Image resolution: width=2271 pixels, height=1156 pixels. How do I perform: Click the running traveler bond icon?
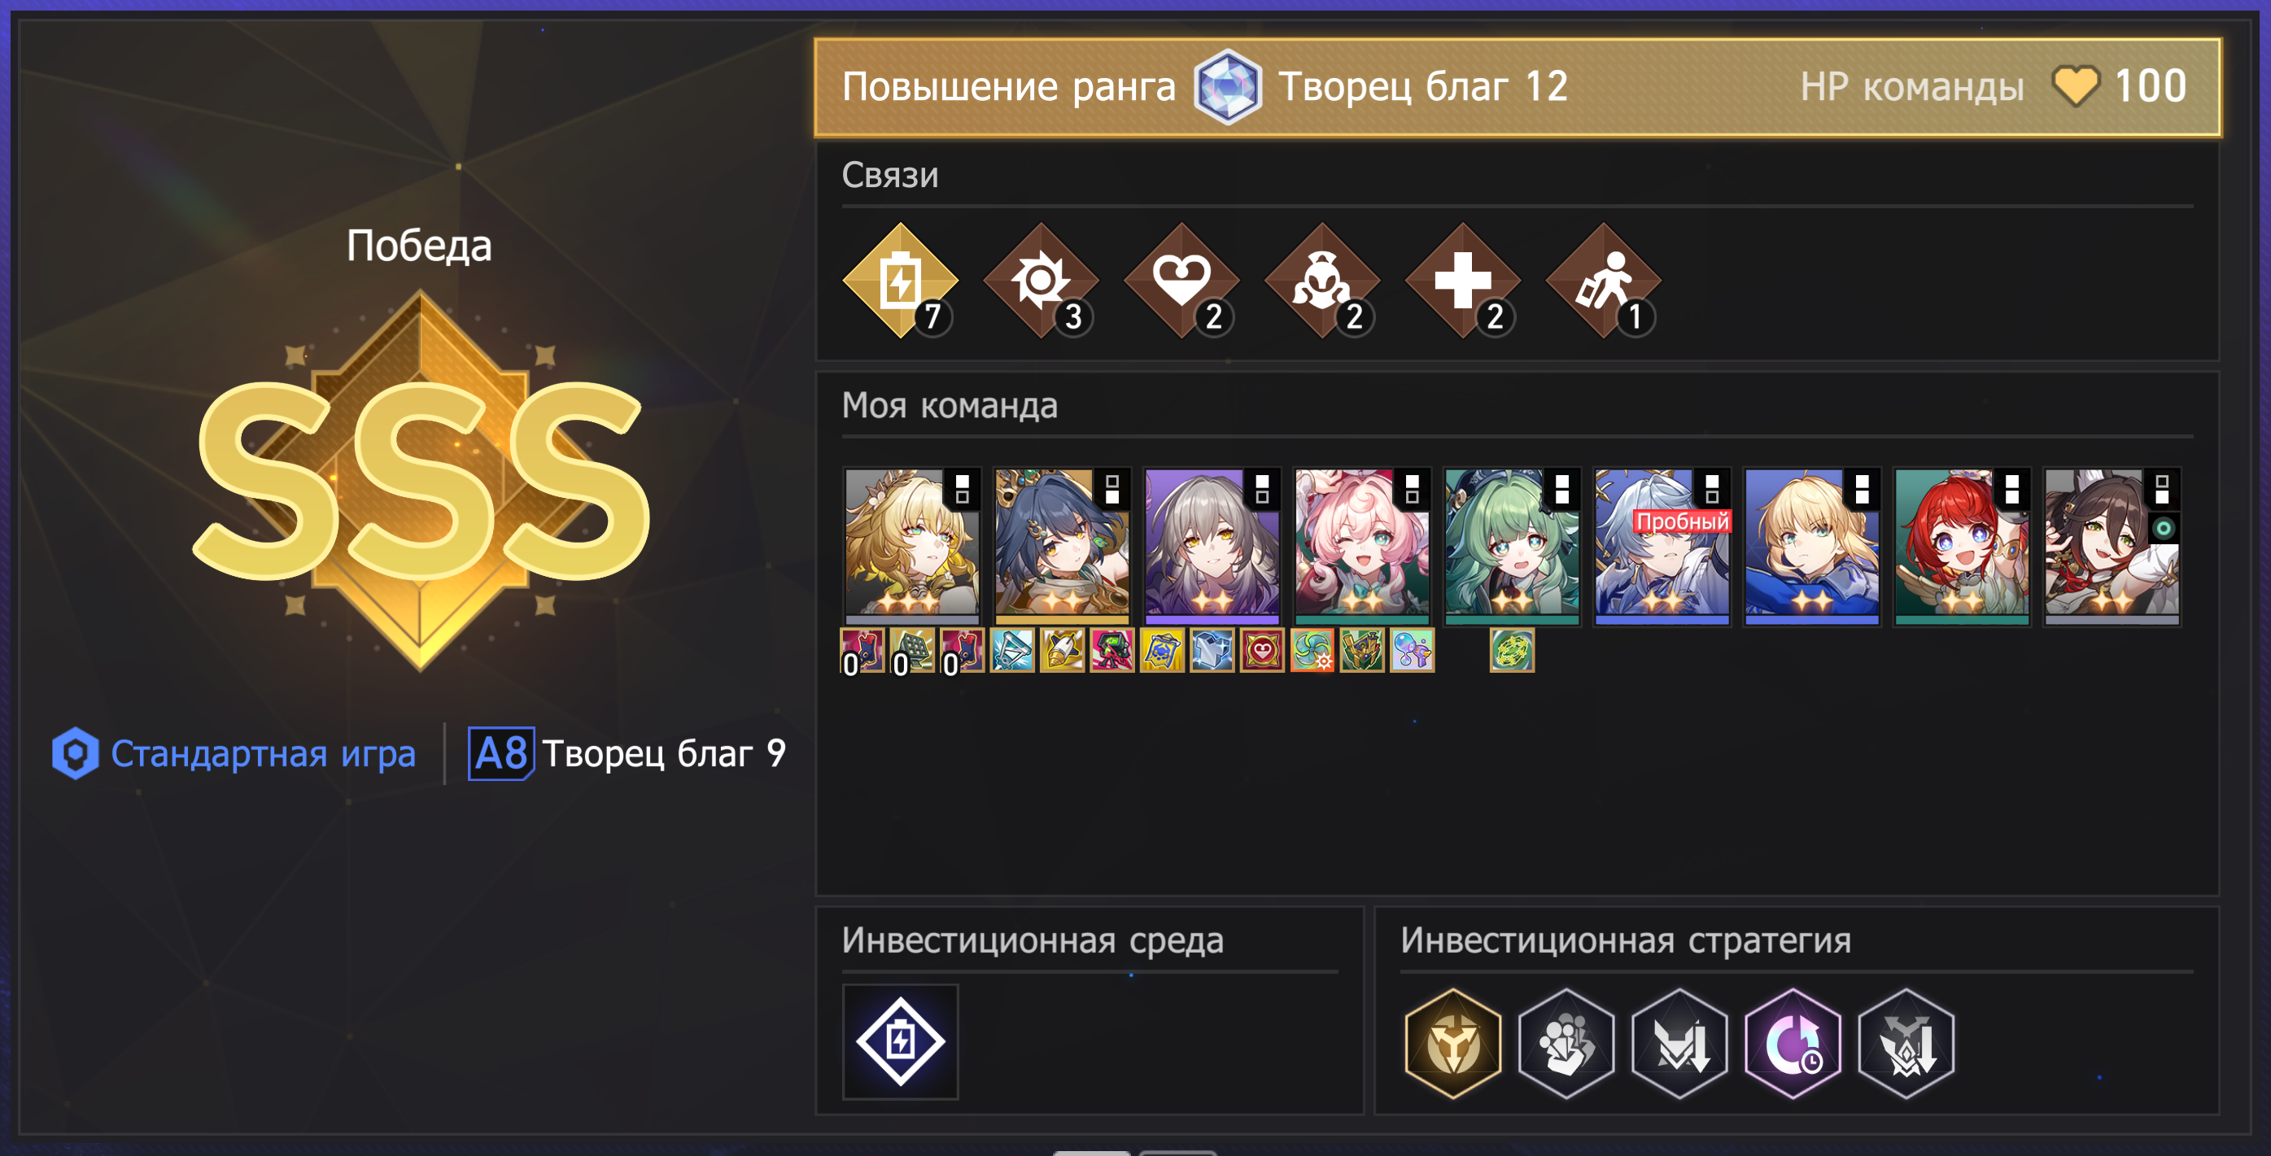1604,281
